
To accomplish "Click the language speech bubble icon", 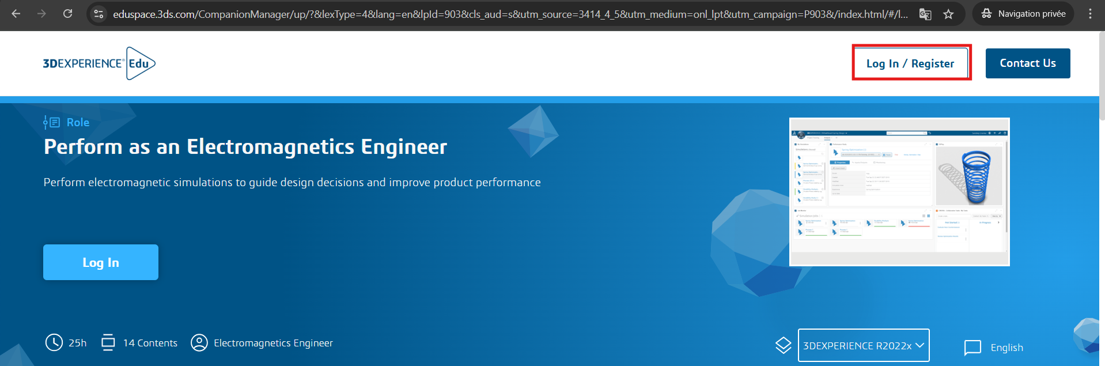I will [x=972, y=348].
